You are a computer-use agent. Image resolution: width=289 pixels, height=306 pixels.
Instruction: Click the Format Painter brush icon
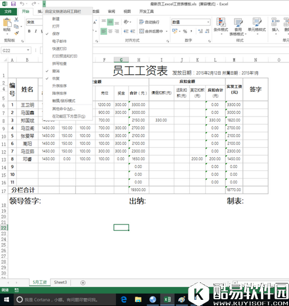(16, 33)
